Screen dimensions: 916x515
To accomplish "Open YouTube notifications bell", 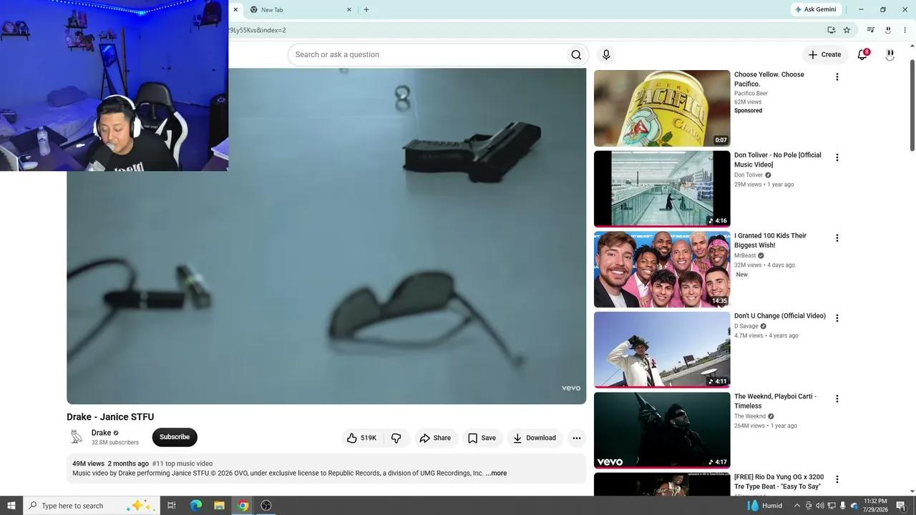I will [862, 54].
